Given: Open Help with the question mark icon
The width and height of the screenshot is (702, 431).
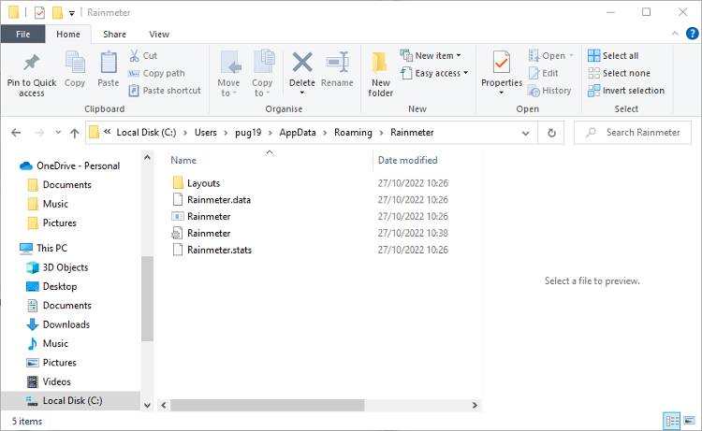Looking at the screenshot, I should 692,34.
